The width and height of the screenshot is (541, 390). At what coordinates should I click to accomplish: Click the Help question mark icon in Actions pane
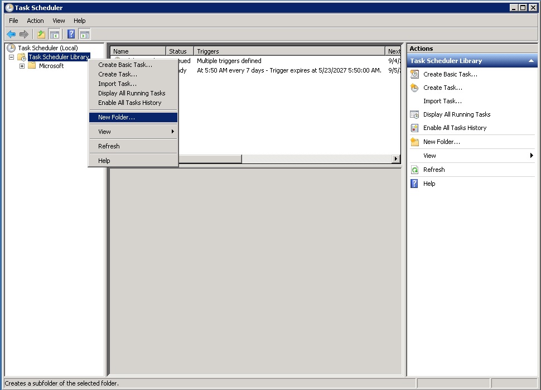coord(414,184)
